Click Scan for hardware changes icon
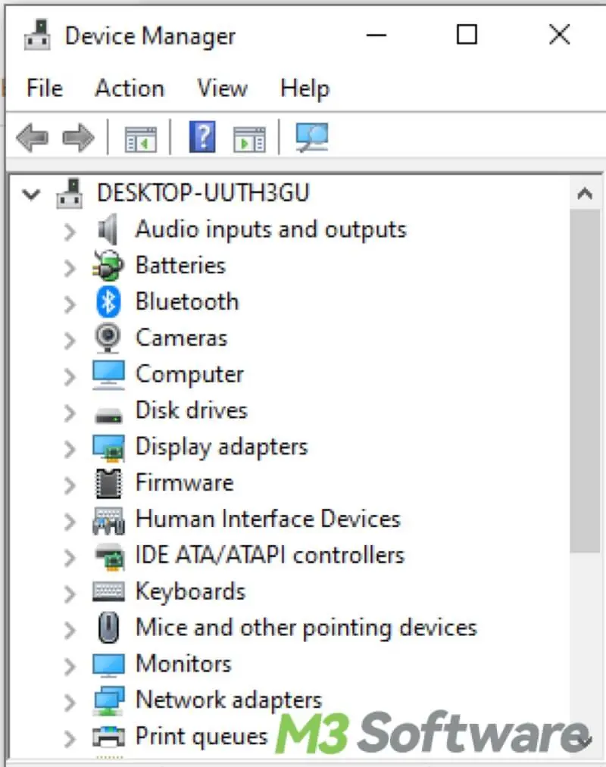Screen dimensions: 606x767 coord(312,138)
